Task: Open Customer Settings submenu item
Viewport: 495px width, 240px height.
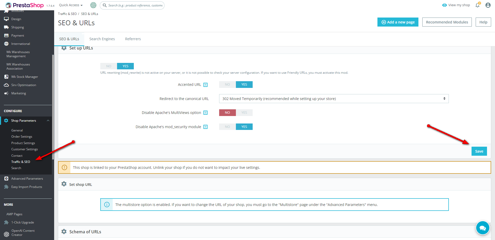Action: 24,149
